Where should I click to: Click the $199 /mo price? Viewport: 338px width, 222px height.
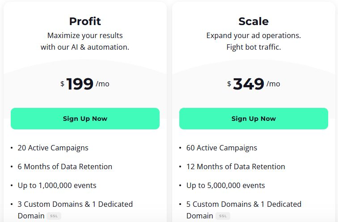point(85,84)
